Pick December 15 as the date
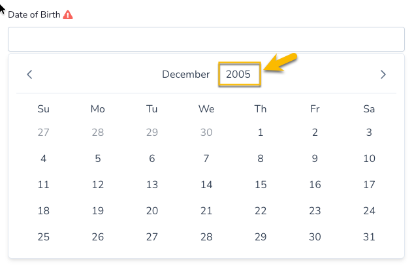 261,185
